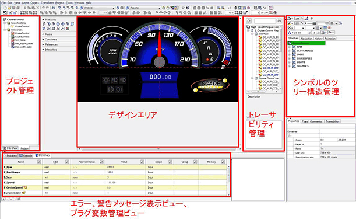Expand the CLUTCH&FUEL node
This screenshot has height=219, width=356.
click(290, 51)
